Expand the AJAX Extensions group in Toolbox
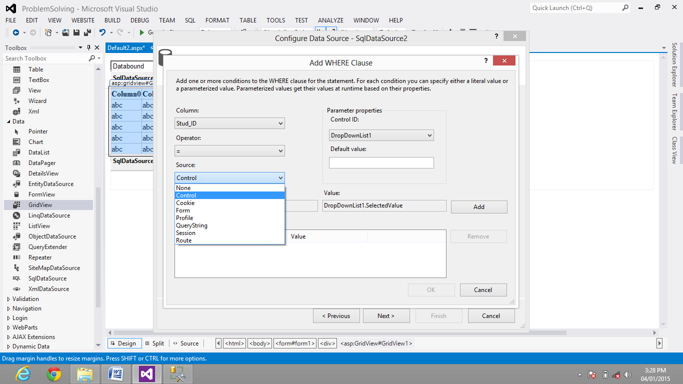 click(8, 337)
